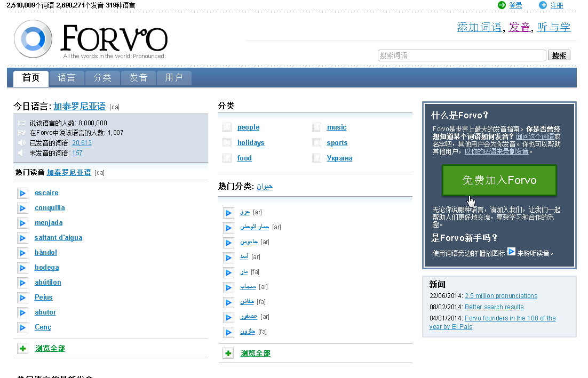The height and width of the screenshot is (378, 588).
Task: Play the pronunciation of escaire
Action: (22, 193)
